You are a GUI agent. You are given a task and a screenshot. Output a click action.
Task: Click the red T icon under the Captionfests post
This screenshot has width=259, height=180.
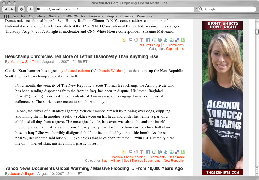pos(142,40)
